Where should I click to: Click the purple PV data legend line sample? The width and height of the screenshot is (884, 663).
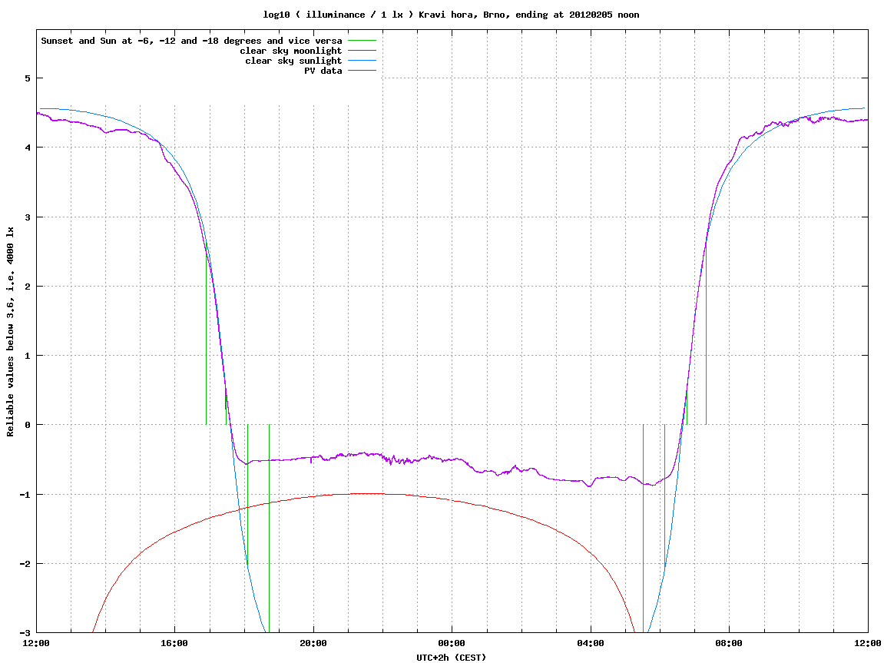point(362,71)
